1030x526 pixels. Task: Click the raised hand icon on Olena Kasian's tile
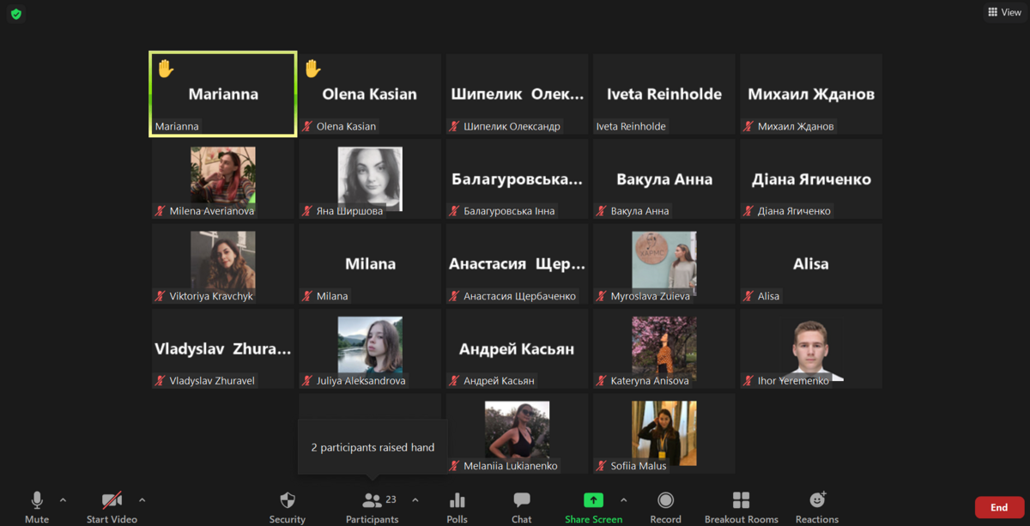tap(312, 68)
